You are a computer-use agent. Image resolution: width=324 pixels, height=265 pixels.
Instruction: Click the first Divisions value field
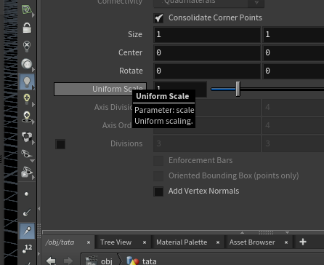(x=207, y=143)
